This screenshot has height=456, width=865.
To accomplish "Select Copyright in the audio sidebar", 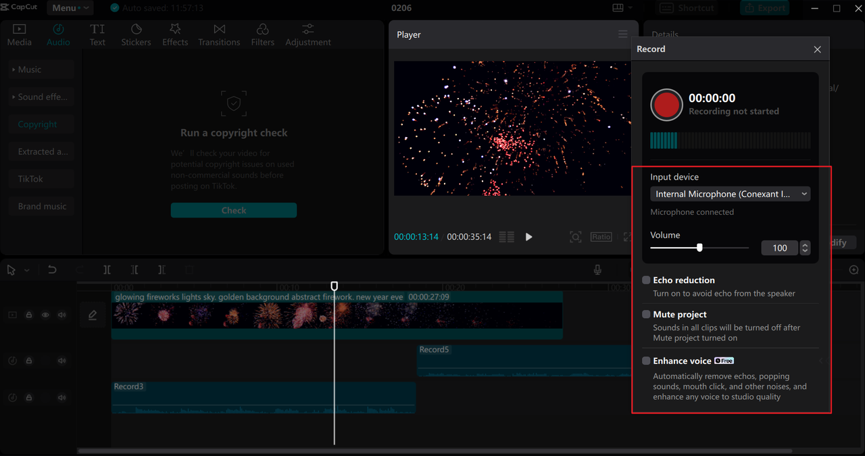I will click(x=41, y=124).
